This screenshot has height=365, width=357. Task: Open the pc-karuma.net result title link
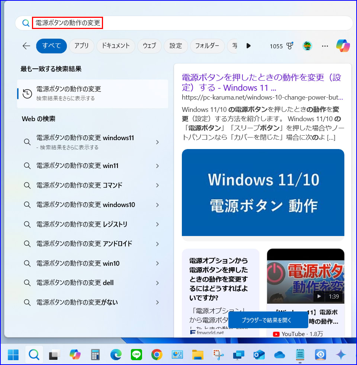(261, 83)
